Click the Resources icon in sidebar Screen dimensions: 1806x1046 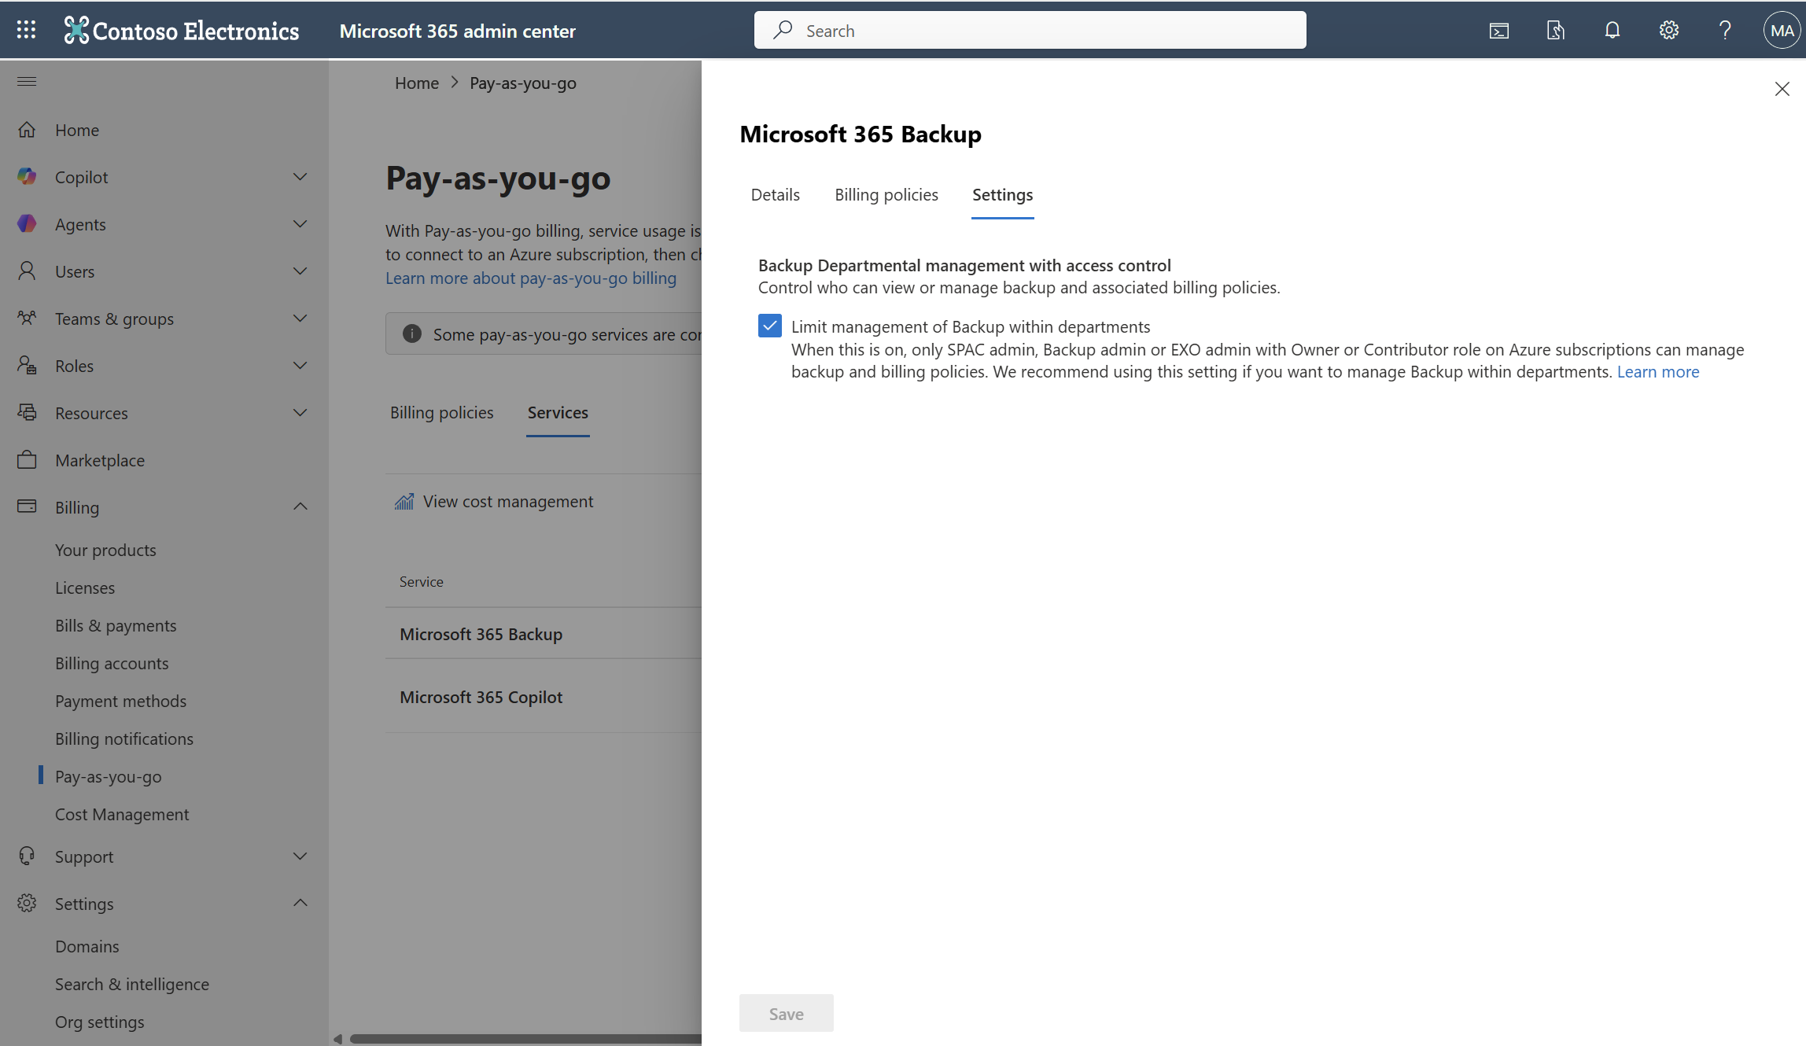coord(27,413)
